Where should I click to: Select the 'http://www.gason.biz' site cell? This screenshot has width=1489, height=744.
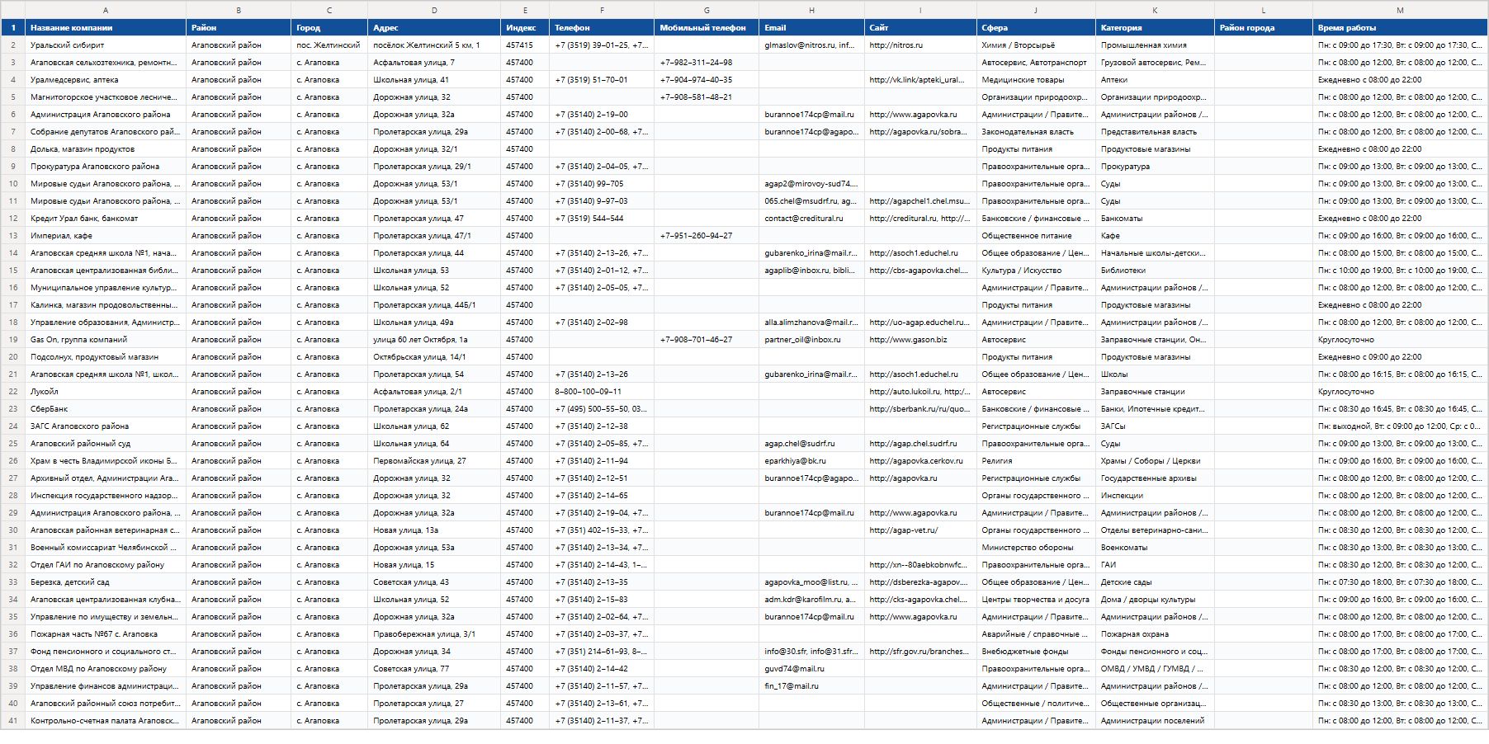(x=920, y=340)
